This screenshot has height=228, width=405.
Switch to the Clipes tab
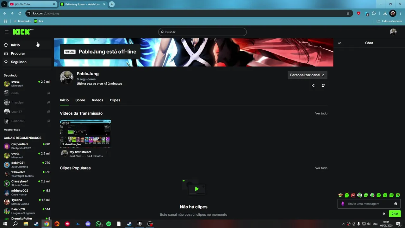click(x=115, y=100)
